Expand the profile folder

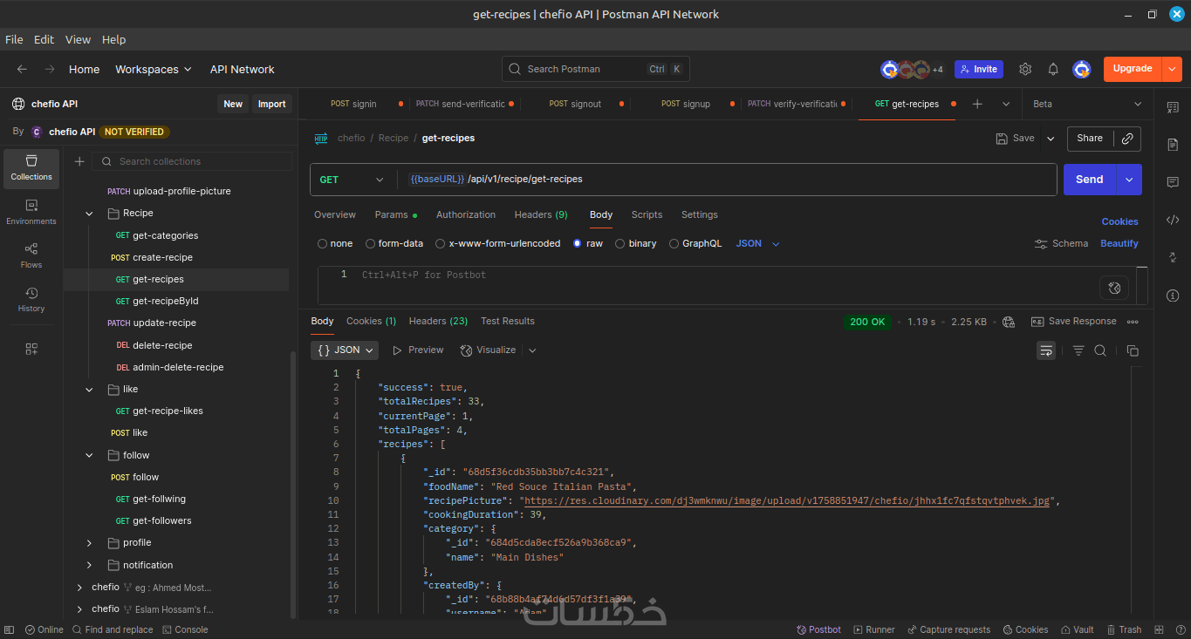click(x=89, y=543)
